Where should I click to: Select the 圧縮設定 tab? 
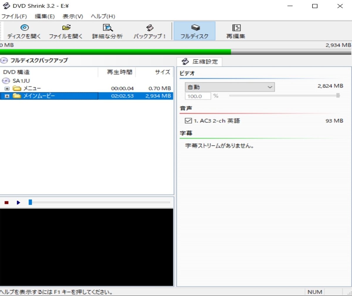199,61
